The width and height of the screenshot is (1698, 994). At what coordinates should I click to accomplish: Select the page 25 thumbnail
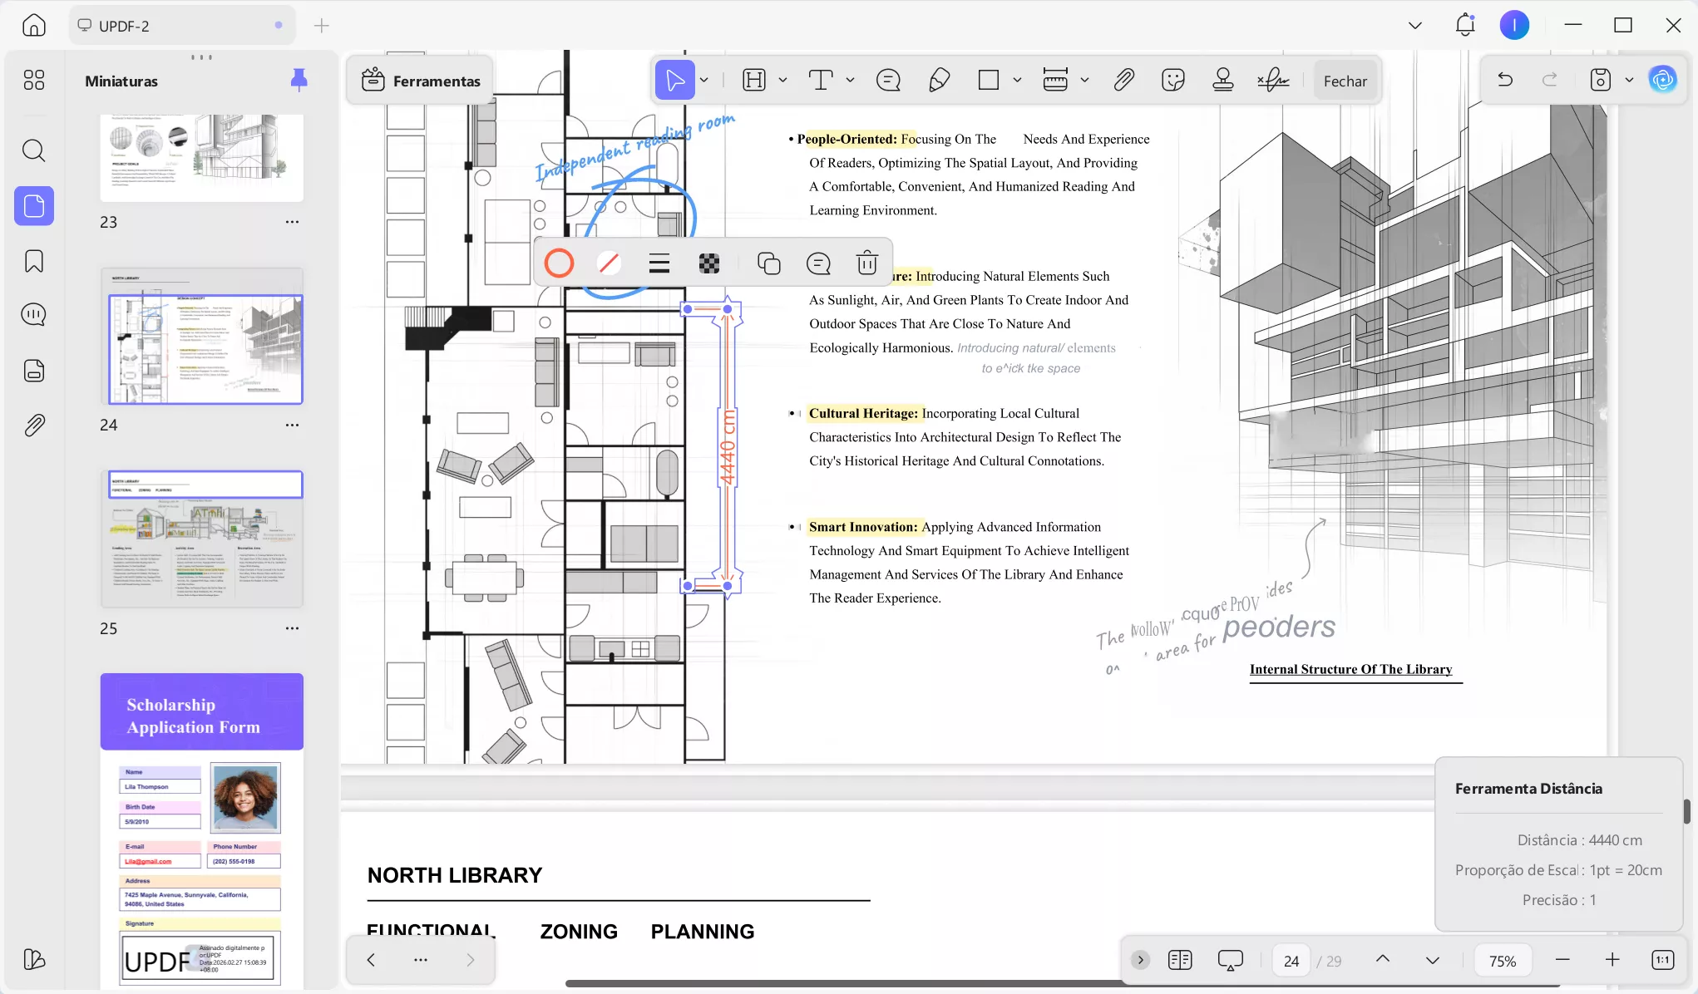coord(202,539)
